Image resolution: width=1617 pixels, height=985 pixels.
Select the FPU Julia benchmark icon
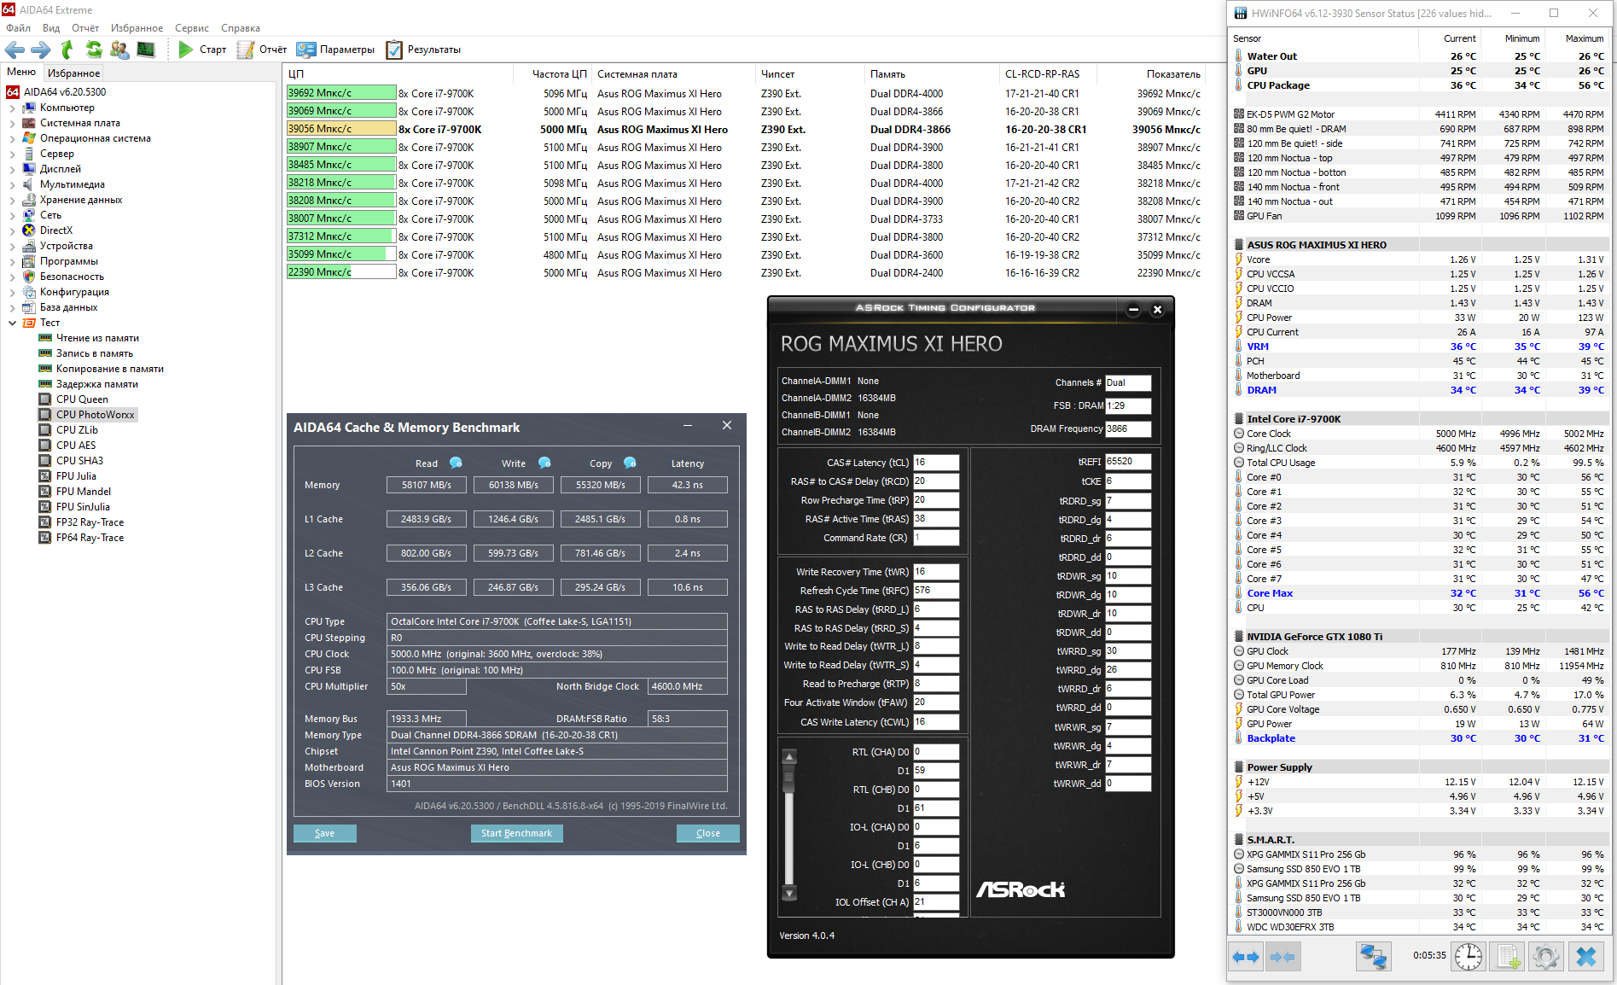[x=45, y=476]
